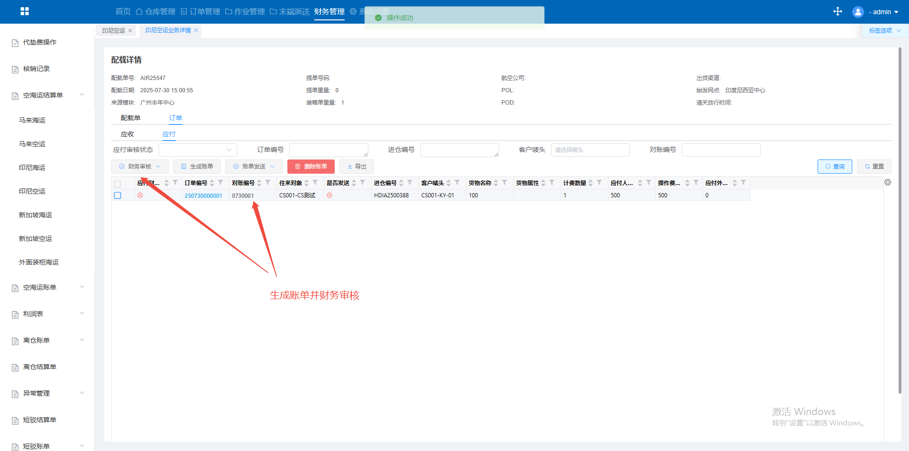Click sort arrows on 对账编号 column

259,183
